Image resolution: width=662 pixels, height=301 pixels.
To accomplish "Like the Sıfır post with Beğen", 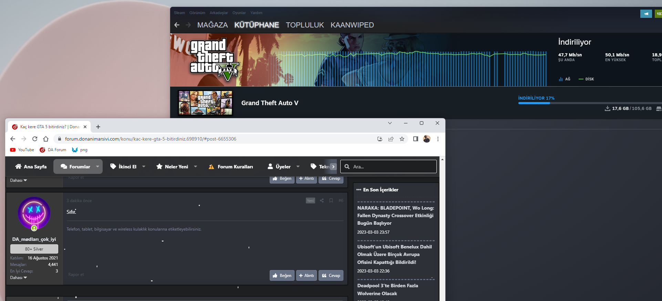I will pos(282,276).
